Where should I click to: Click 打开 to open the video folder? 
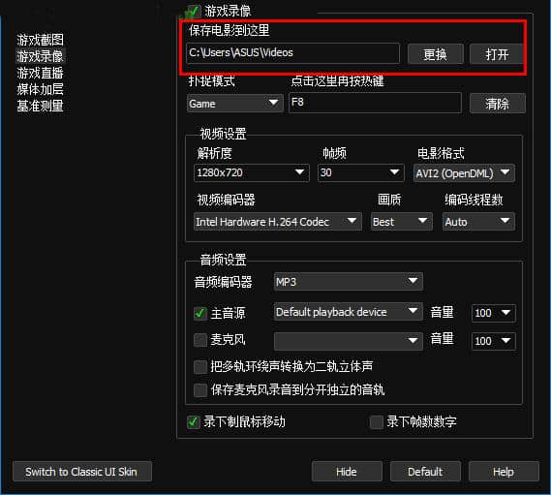(x=497, y=54)
